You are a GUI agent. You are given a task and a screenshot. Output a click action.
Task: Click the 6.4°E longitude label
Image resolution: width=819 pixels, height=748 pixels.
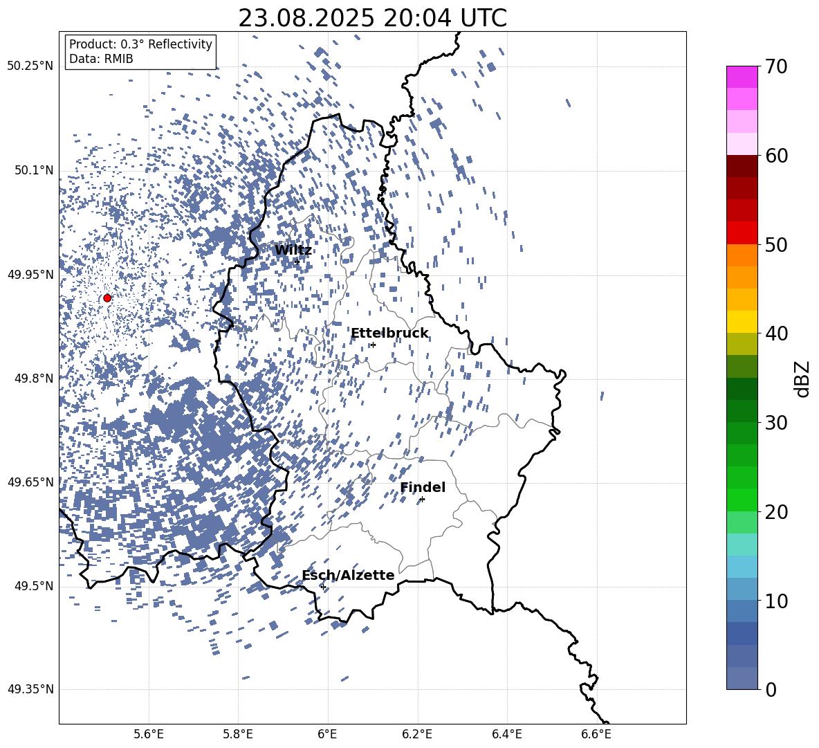tap(507, 734)
